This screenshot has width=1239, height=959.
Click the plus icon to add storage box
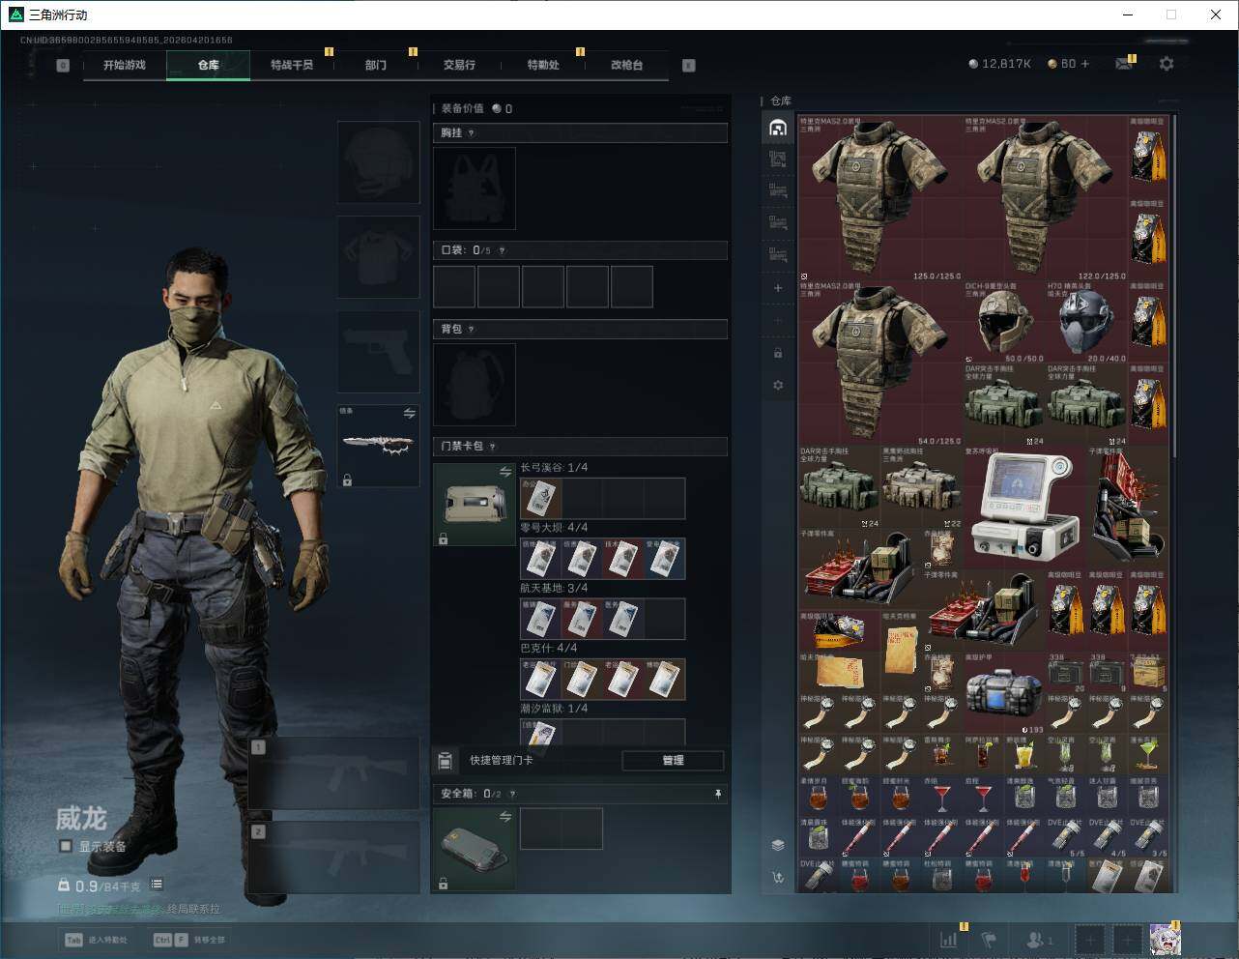[778, 288]
